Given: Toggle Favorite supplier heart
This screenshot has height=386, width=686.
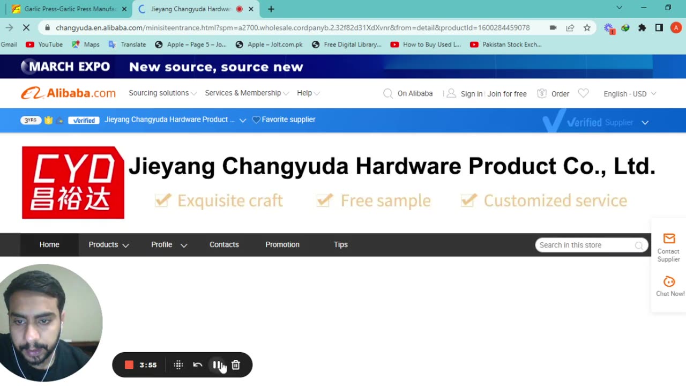Looking at the screenshot, I should [256, 120].
